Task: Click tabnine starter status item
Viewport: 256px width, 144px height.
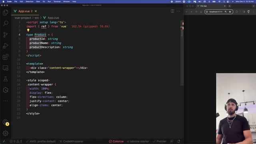Action: pos(138,141)
